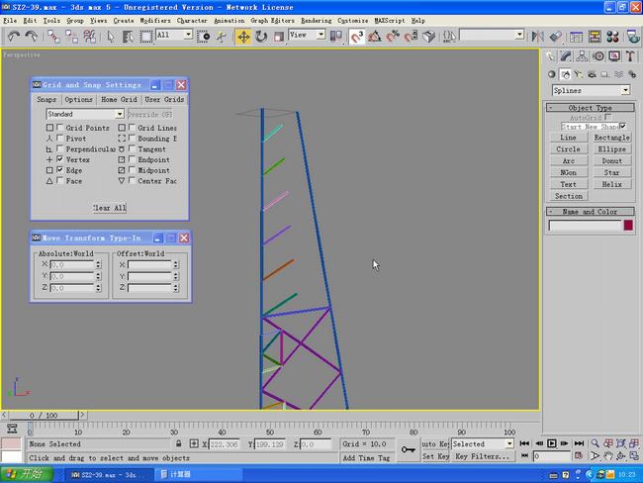Click the Set Keys key icon
The height and width of the screenshot is (483, 643).
(x=408, y=449)
